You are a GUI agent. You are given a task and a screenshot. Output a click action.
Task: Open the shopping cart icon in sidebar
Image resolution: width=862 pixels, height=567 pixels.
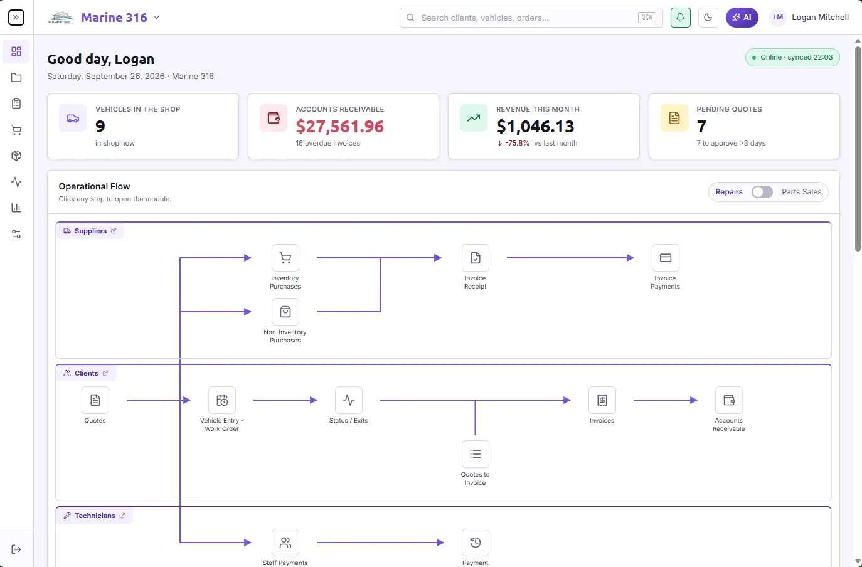tap(16, 130)
